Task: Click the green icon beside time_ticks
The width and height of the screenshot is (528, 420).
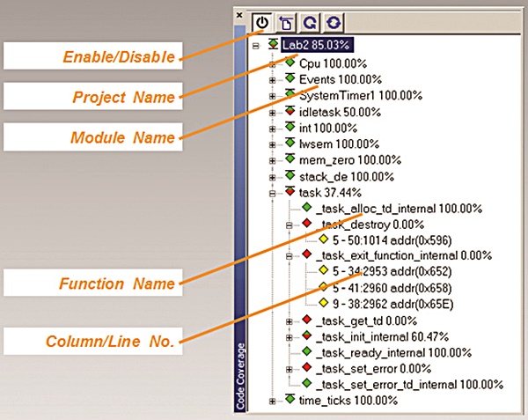Action: coord(290,401)
